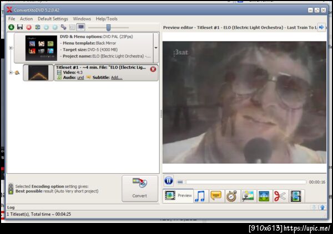Open the image adjustment picture tab
Image resolution: width=333 pixels, height=234 pixels.
coord(248,196)
